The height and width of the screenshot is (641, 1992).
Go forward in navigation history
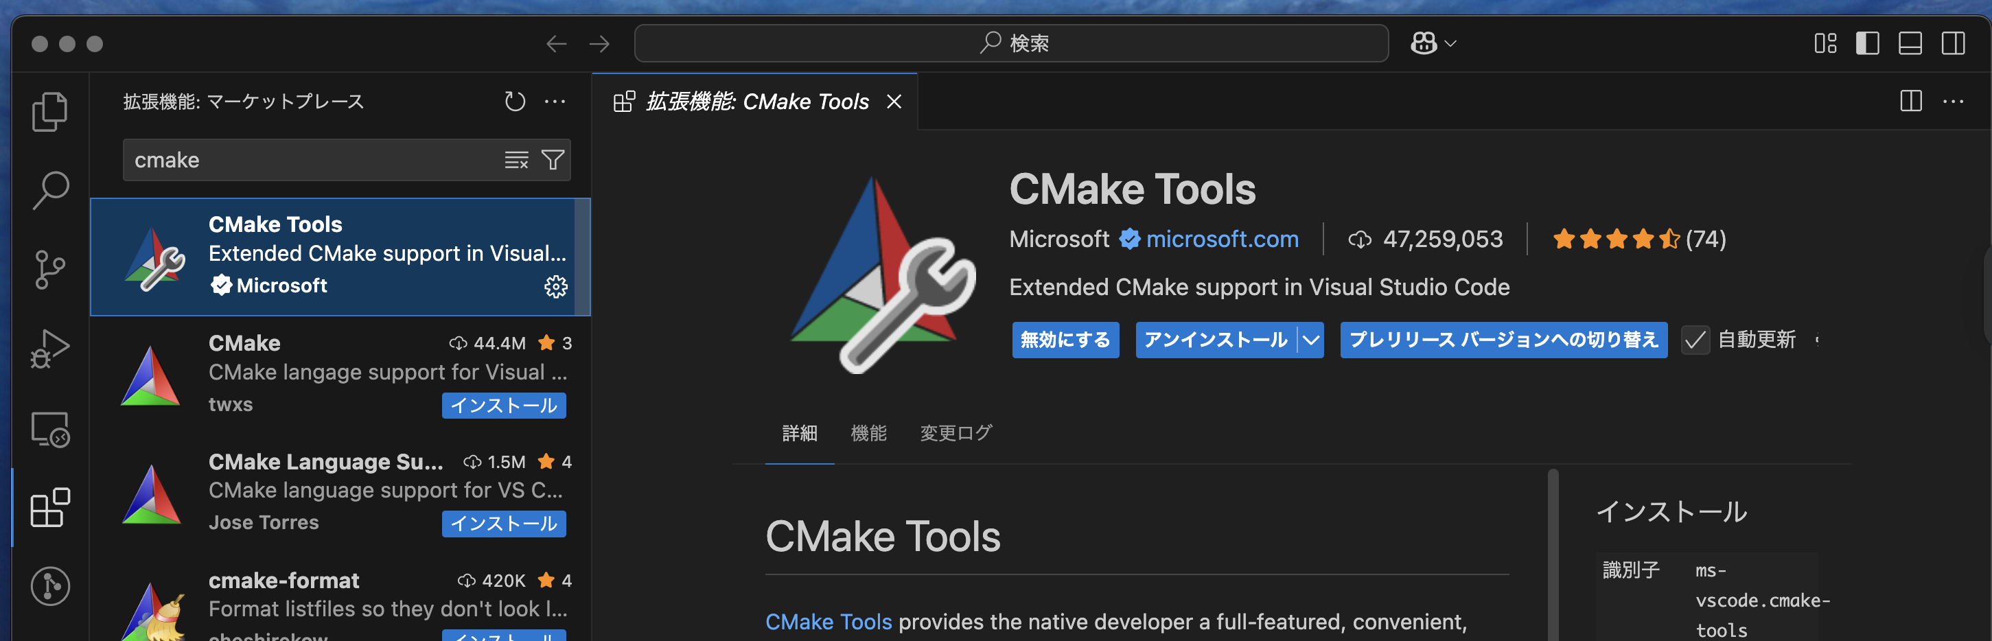(599, 44)
